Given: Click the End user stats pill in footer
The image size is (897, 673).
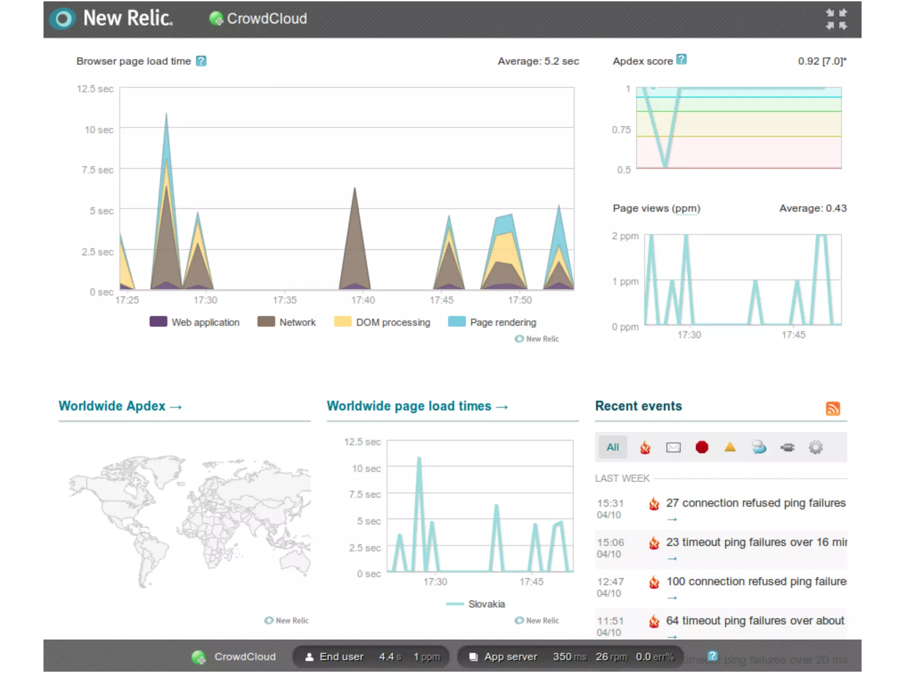Looking at the screenshot, I should point(370,657).
